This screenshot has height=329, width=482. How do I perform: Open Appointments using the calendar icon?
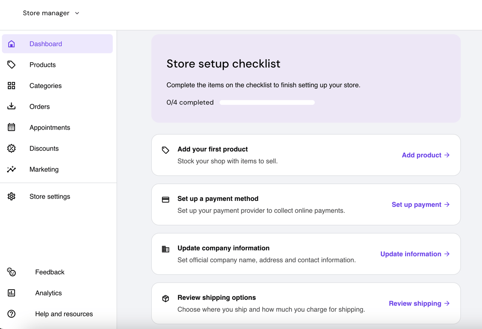pyautogui.click(x=11, y=127)
